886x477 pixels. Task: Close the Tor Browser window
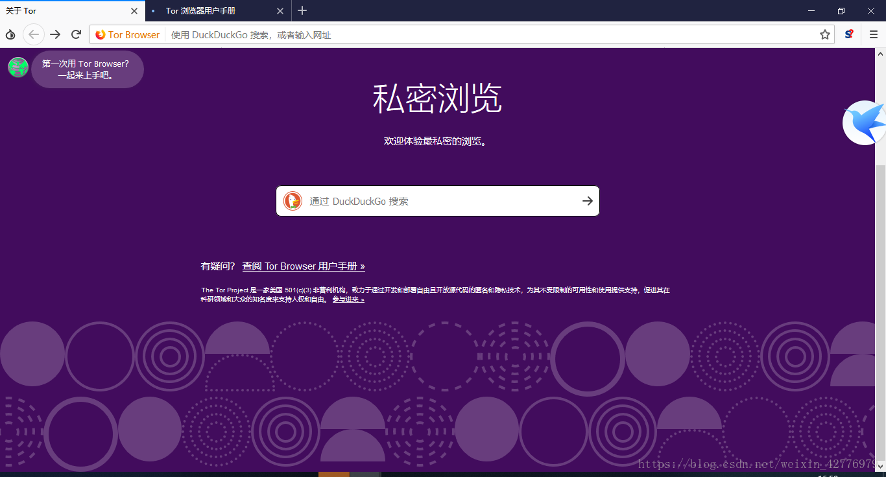pyautogui.click(x=871, y=11)
